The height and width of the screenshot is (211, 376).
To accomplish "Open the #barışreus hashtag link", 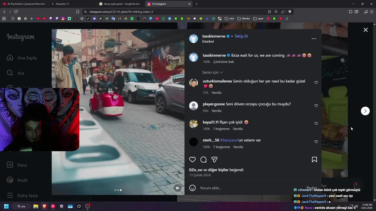I will 229,140.
